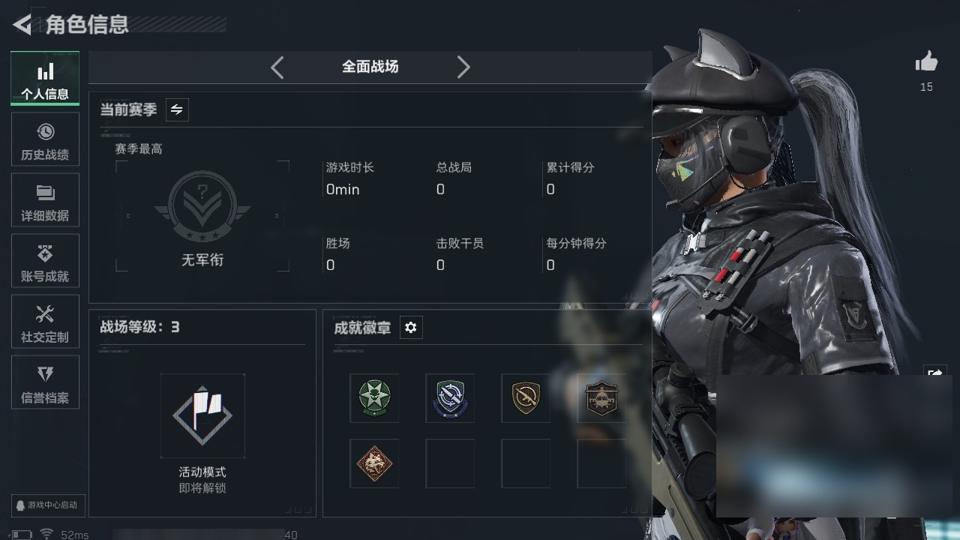Click the 活动模式 flag emblem
This screenshot has width=960, height=540.
pyautogui.click(x=202, y=415)
